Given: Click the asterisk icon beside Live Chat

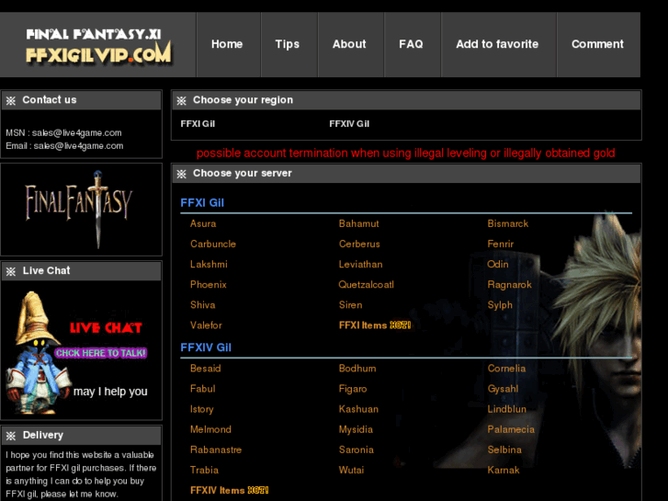Looking at the screenshot, I should point(11,271).
